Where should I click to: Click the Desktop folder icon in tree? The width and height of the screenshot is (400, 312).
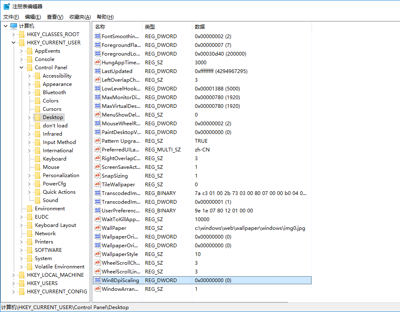click(x=37, y=117)
